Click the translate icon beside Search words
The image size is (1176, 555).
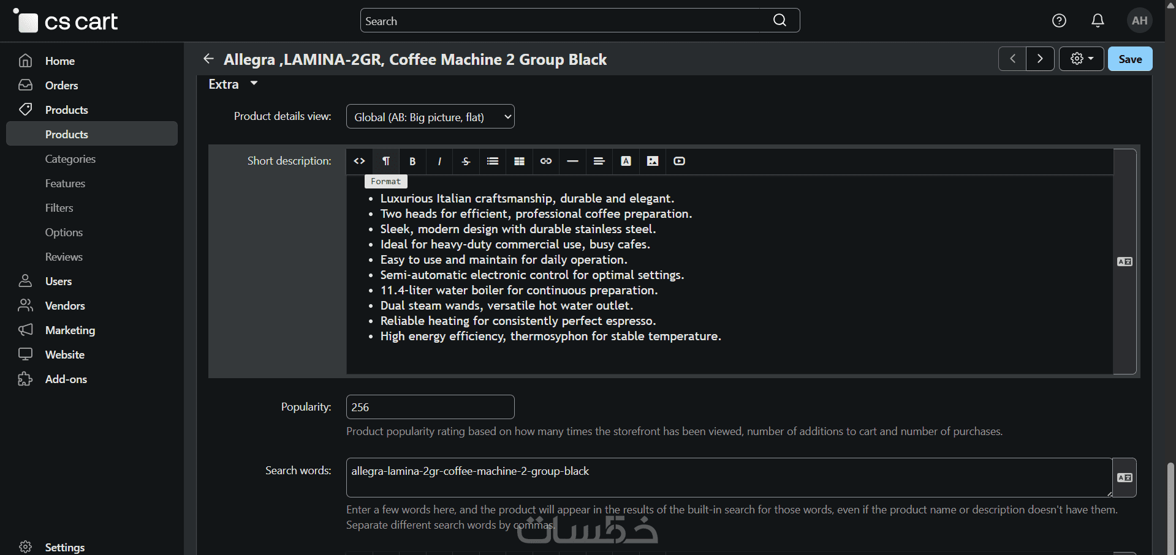1125,478
